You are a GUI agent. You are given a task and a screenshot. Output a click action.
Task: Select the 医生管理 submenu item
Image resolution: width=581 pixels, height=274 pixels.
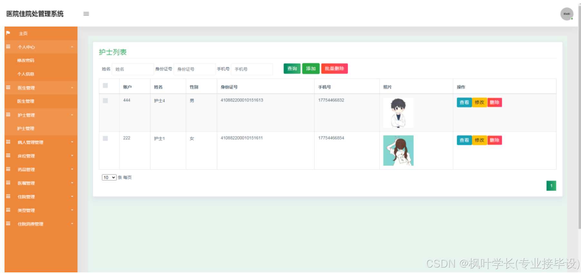[25, 101]
